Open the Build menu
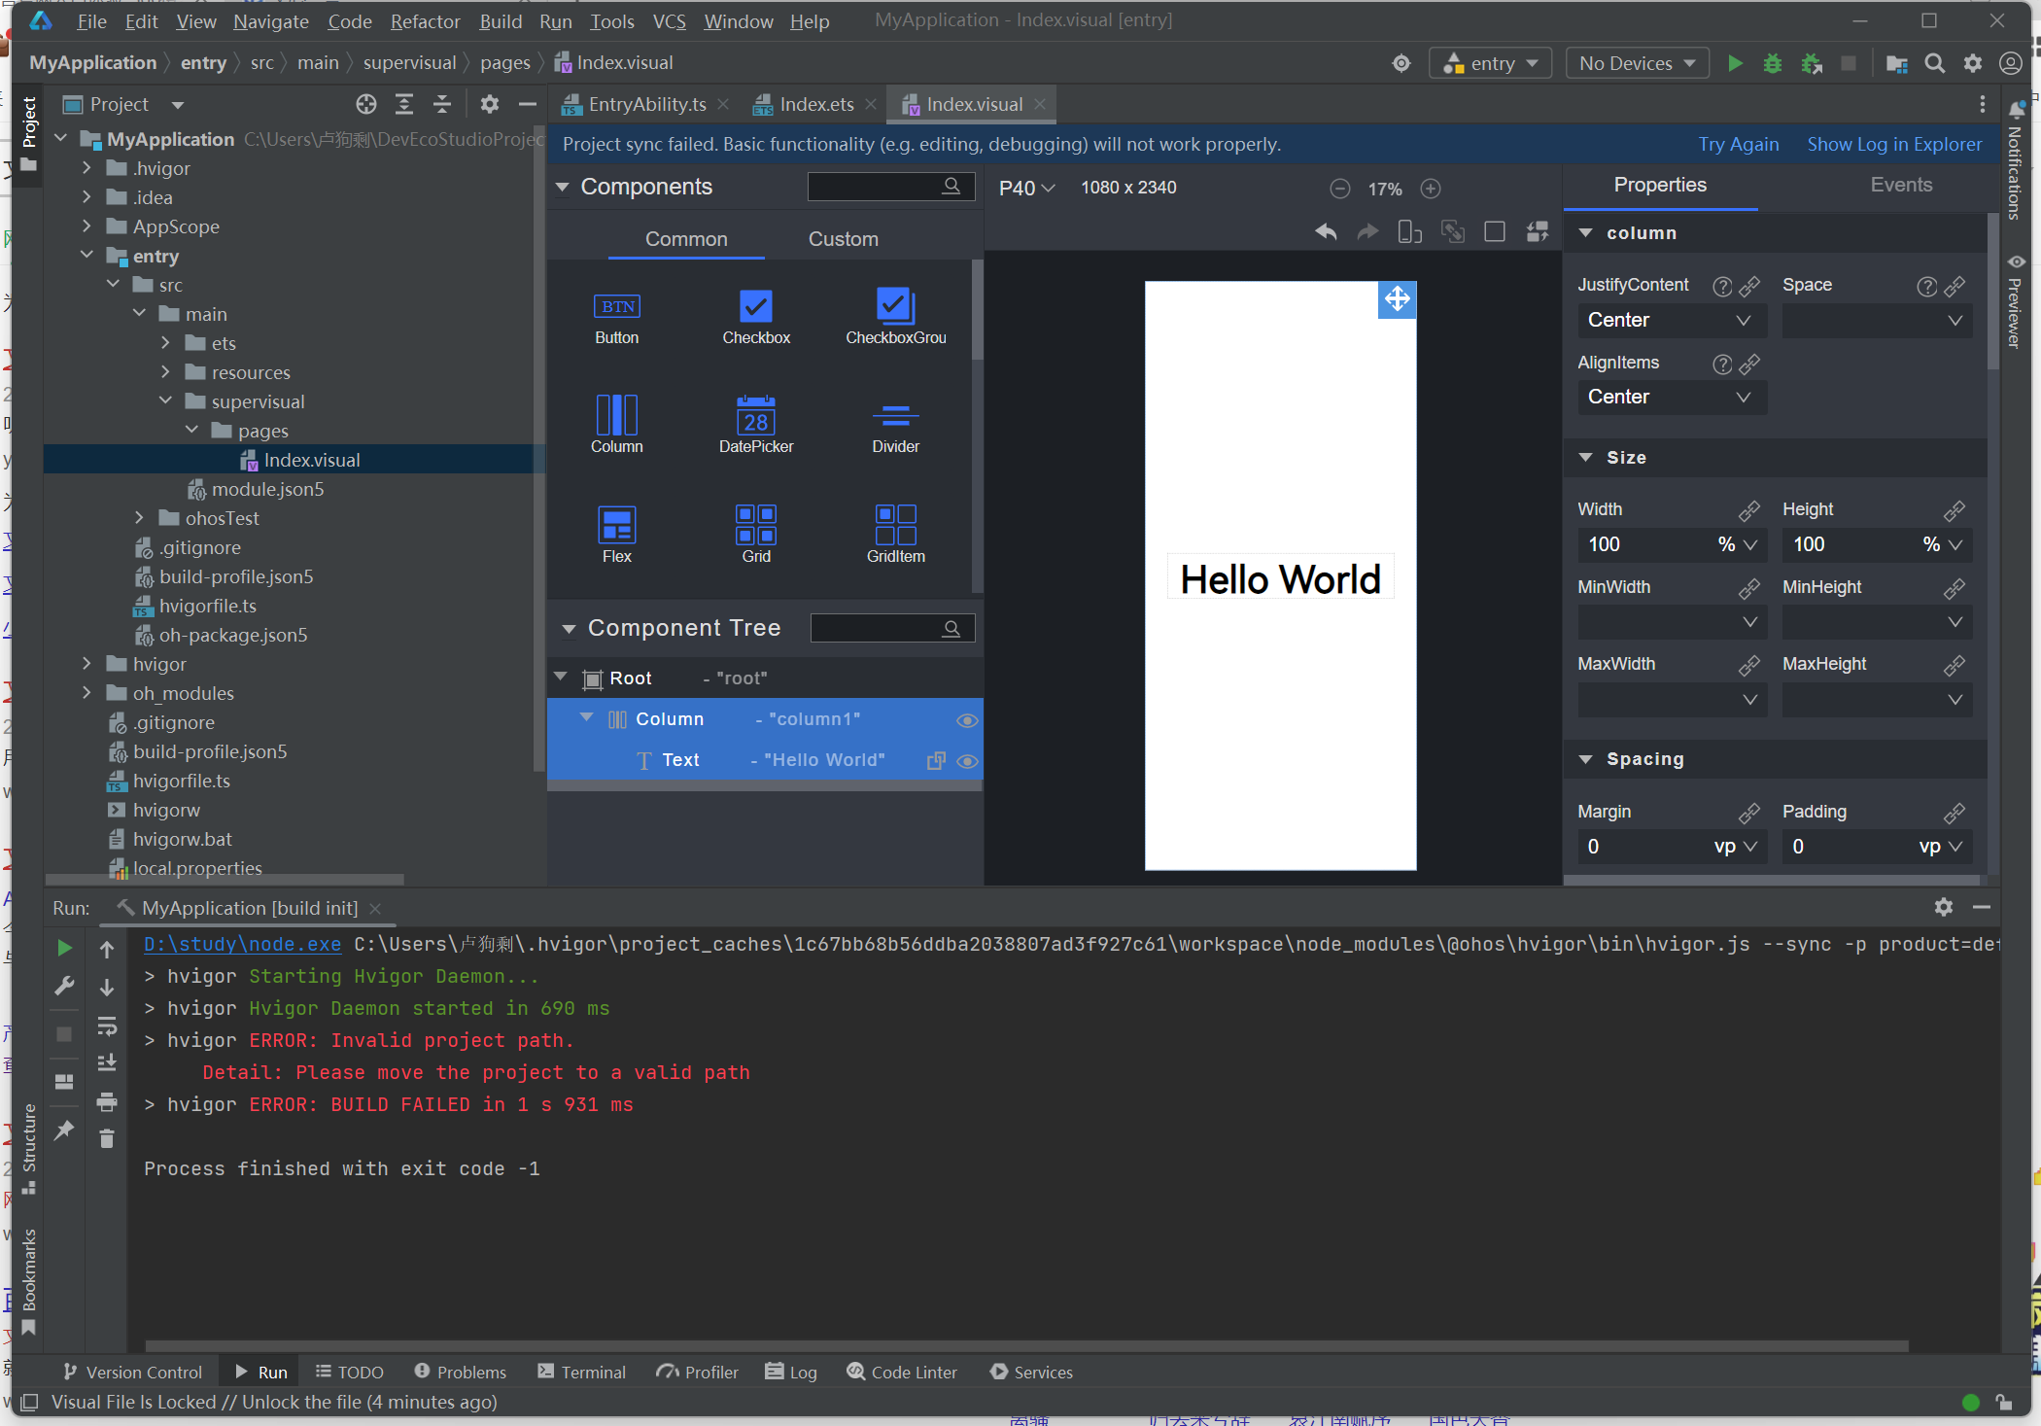This screenshot has height=1426, width=2041. pyautogui.click(x=501, y=21)
